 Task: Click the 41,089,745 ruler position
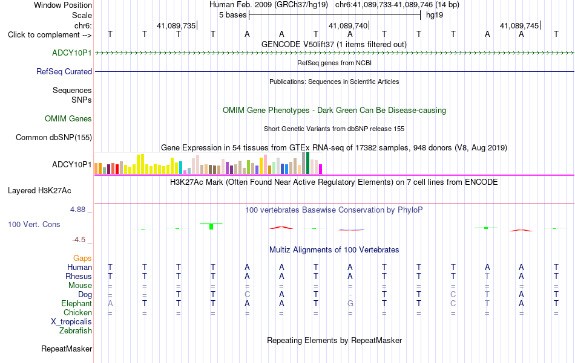[x=520, y=25]
